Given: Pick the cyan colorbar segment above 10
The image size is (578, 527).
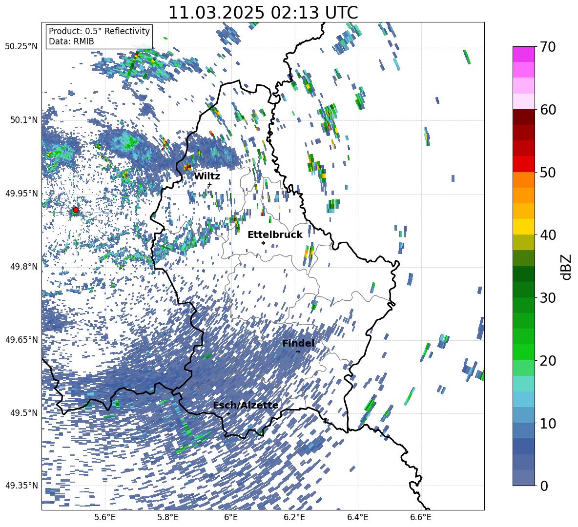Looking at the screenshot, I should click(523, 399).
